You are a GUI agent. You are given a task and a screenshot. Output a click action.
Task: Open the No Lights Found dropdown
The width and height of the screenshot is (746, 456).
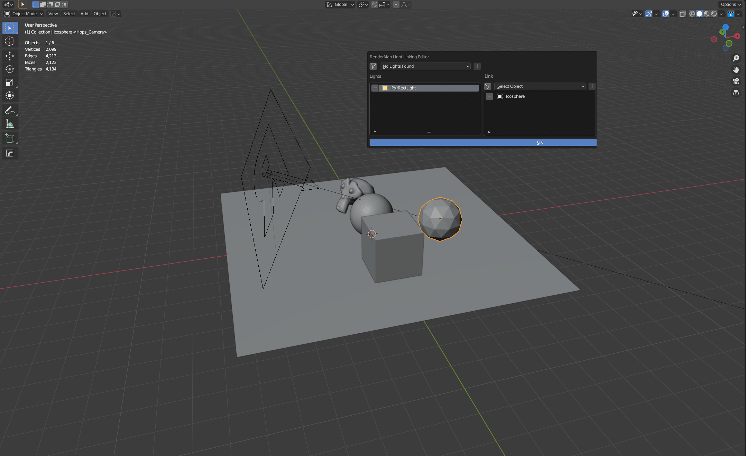point(425,66)
